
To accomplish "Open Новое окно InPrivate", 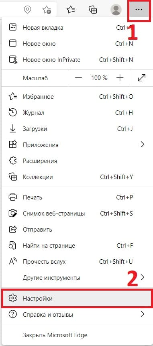I will (76, 59).
